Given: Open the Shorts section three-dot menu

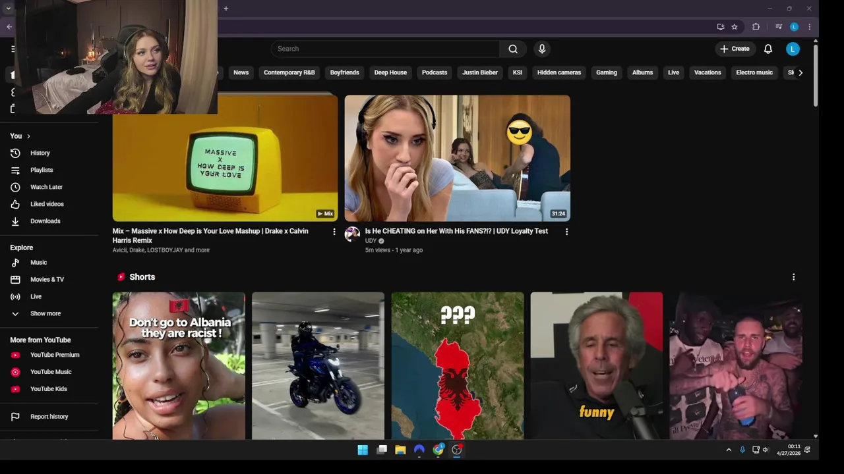Looking at the screenshot, I should [793, 277].
